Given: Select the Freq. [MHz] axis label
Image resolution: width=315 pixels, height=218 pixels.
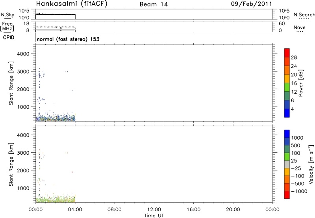Looking at the screenshot, I should coord(7,26).
